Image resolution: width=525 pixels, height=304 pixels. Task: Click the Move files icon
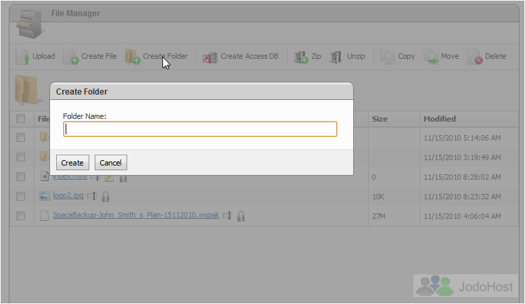tap(431, 57)
